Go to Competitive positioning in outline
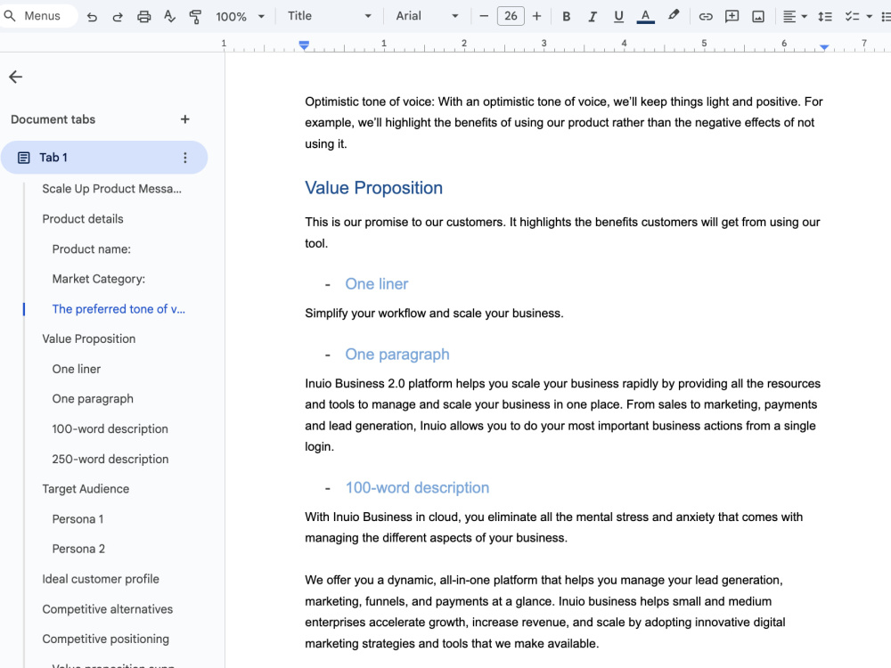891x668 pixels. tap(105, 639)
